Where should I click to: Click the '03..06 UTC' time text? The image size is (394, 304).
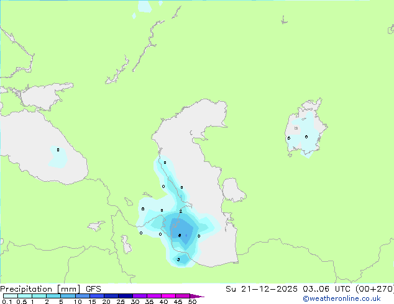(326, 289)
